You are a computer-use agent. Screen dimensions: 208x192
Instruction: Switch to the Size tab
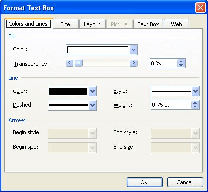coord(65,24)
